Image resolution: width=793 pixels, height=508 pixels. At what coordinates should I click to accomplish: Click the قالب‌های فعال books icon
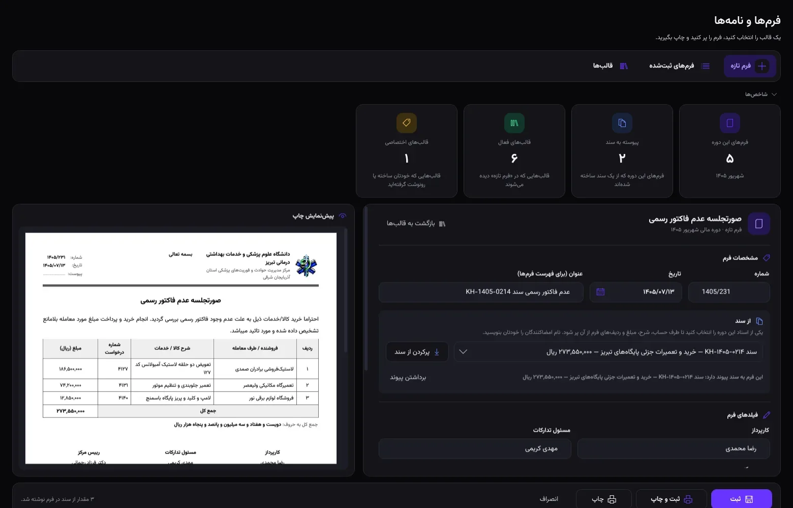point(514,123)
